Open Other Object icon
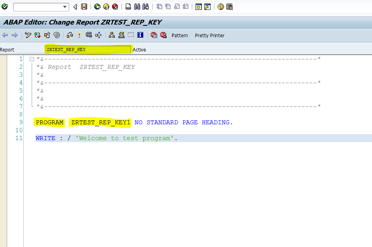 47,35
